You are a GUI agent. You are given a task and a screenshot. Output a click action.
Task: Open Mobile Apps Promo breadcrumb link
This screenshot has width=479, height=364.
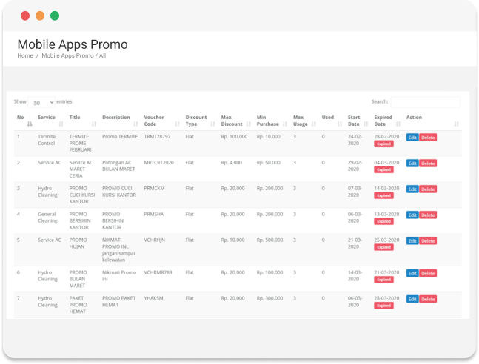click(x=67, y=56)
